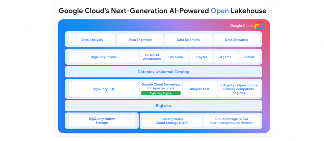Click the Vertex AI Workbench box

[152, 57]
